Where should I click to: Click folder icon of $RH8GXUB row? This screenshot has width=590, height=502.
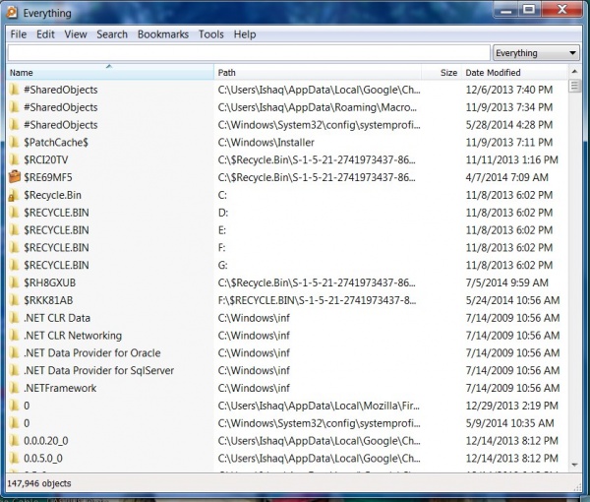[14, 282]
